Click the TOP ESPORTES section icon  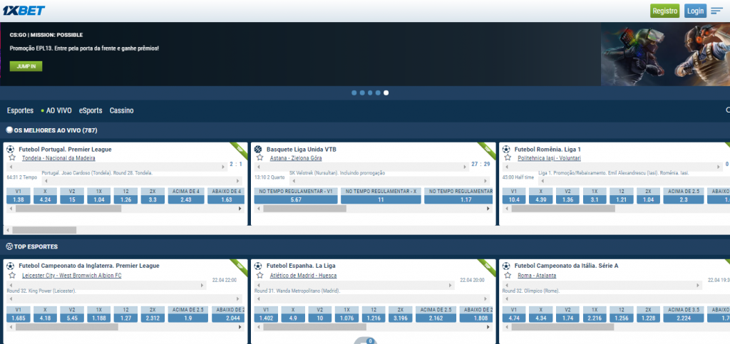point(9,246)
